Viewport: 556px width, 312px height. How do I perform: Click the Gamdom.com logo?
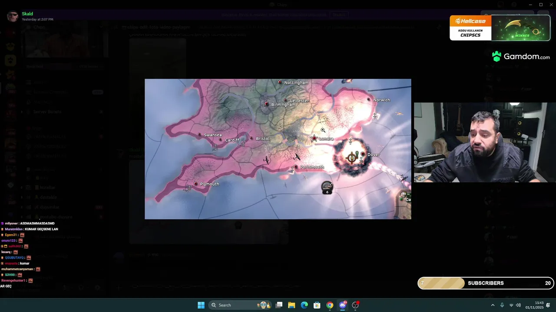click(x=521, y=56)
